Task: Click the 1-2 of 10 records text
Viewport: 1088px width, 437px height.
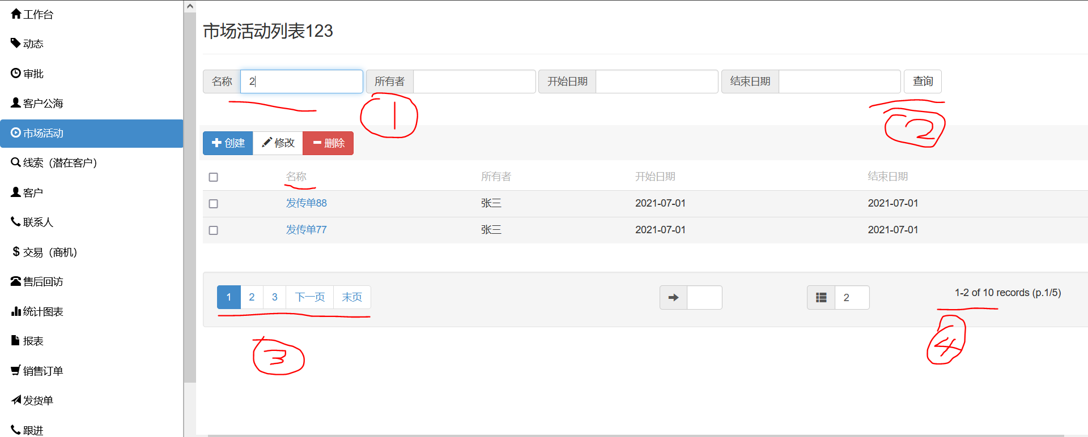Action: coord(1008,293)
